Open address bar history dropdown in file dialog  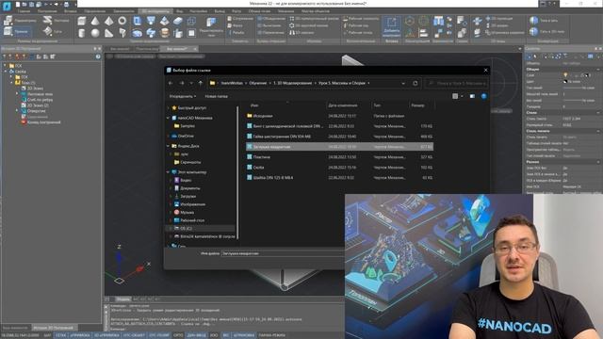tap(403, 83)
